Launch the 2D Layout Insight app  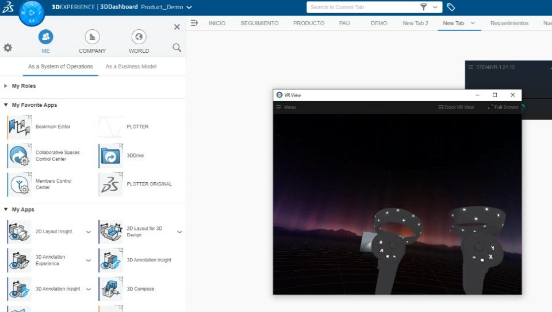tap(20, 232)
